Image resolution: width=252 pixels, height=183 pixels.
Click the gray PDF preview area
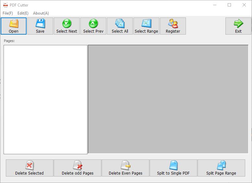[168, 99]
